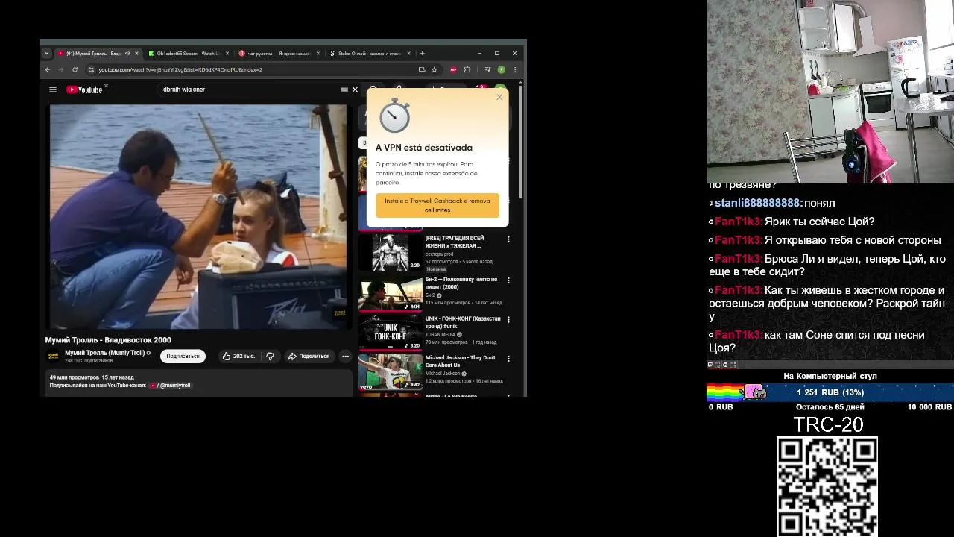This screenshot has width=954, height=537.
Task: Click title UNIK - ГОНК-КОНГ (Казахстан тренд)
Action: point(463,322)
